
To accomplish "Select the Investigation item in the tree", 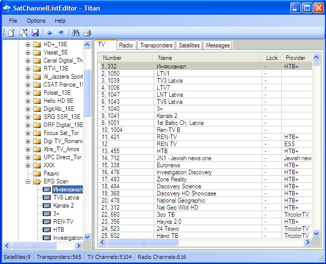I will coord(68,238).
